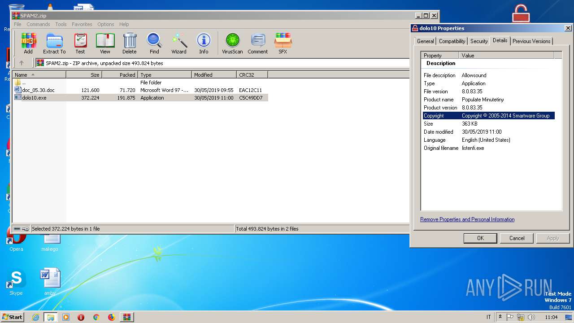This screenshot has width=574, height=323.
Task: Open the Favorites menu
Action: tap(82, 24)
